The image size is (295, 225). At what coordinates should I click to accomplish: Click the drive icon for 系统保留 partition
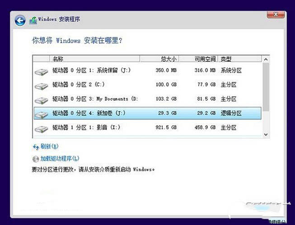coord(42,72)
